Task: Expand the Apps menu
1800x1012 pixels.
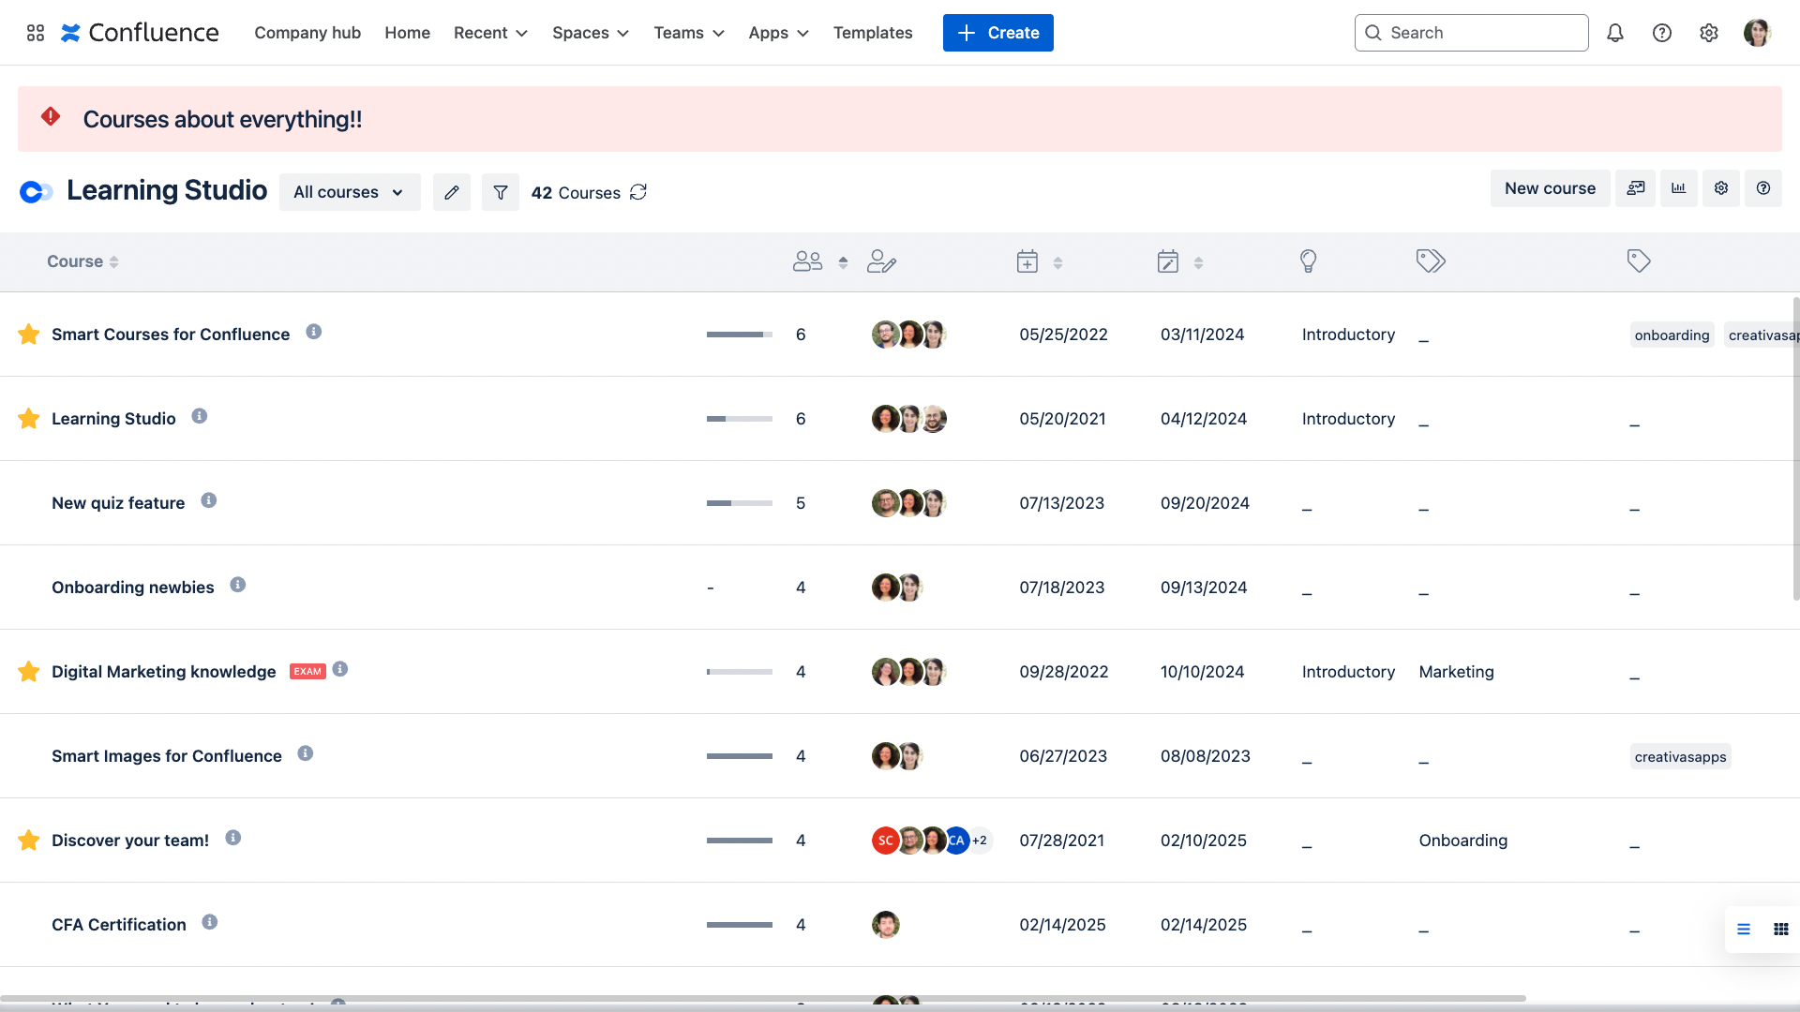Action: (779, 33)
